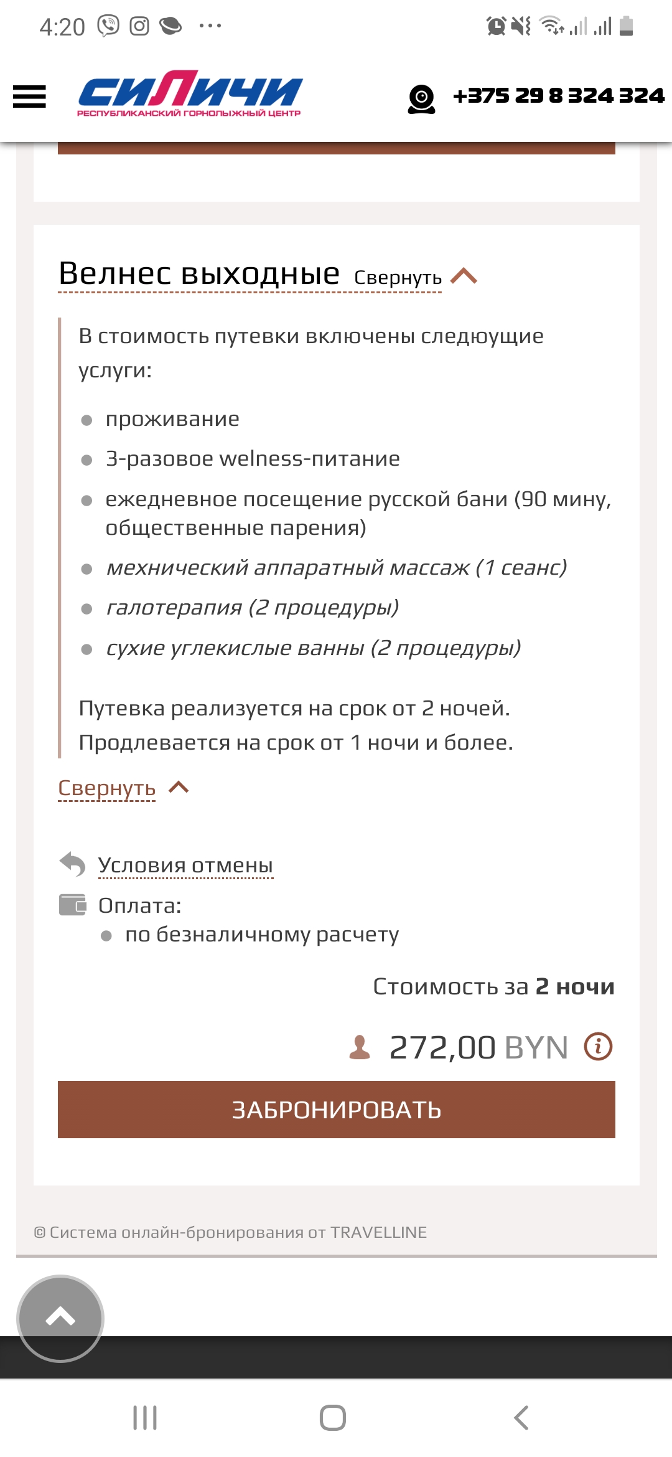Tap the Silichi logo

(190, 94)
